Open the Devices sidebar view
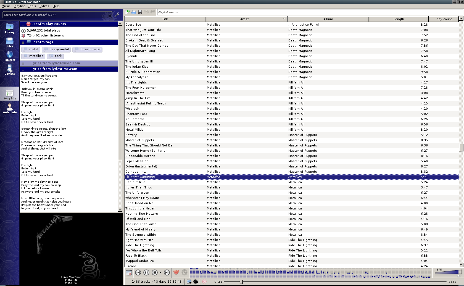The width and height of the screenshot is (464, 286). coord(10,70)
